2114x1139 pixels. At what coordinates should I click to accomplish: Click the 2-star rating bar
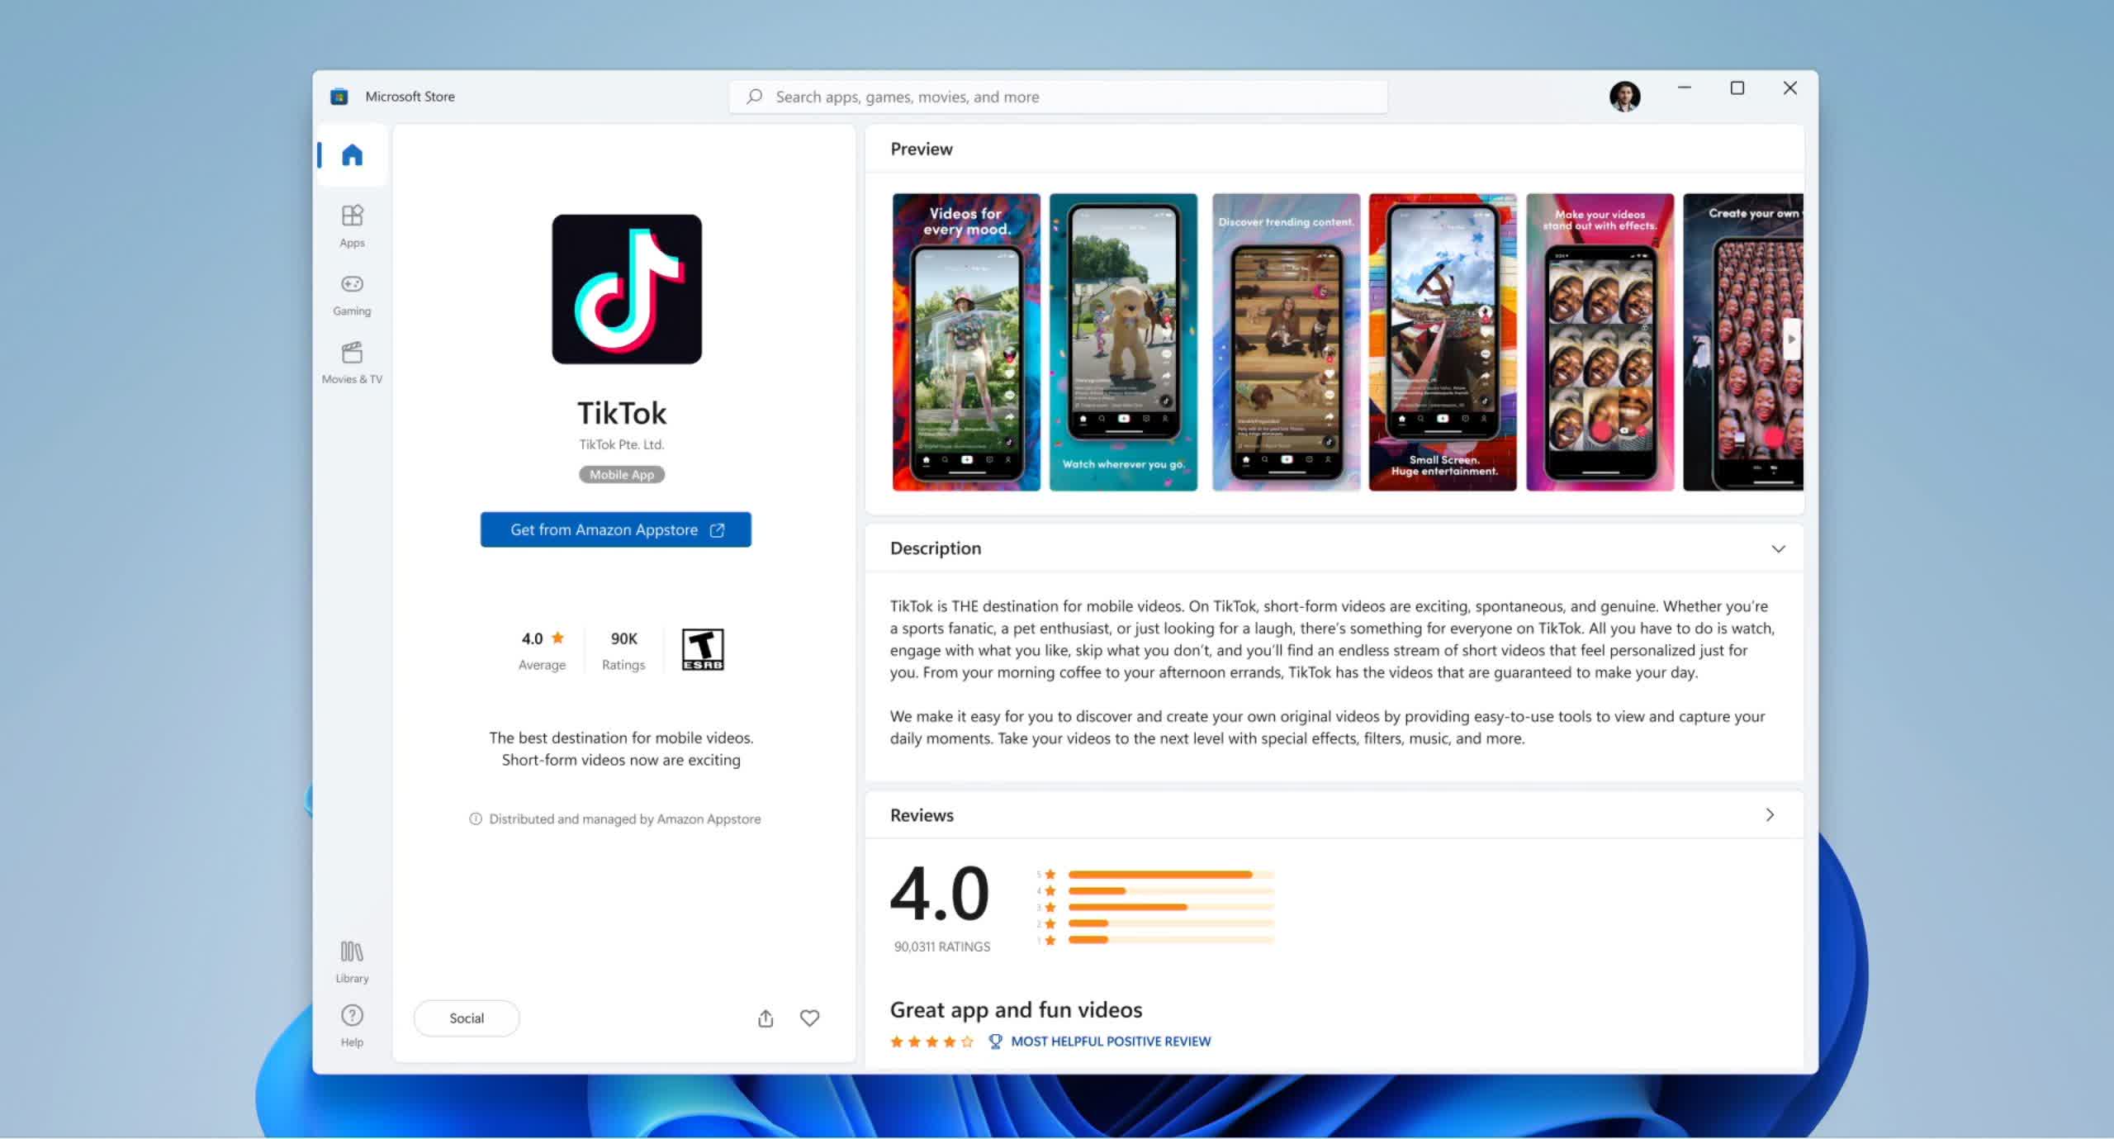1171,923
